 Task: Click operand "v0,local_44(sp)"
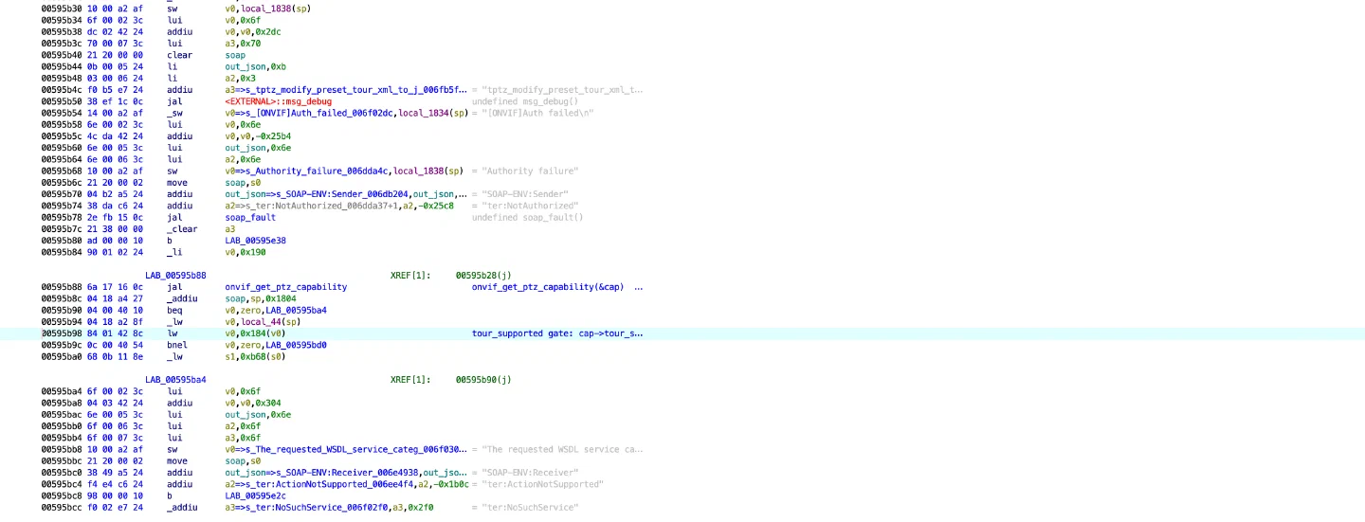pyautogui.click(x=263, y=321)
